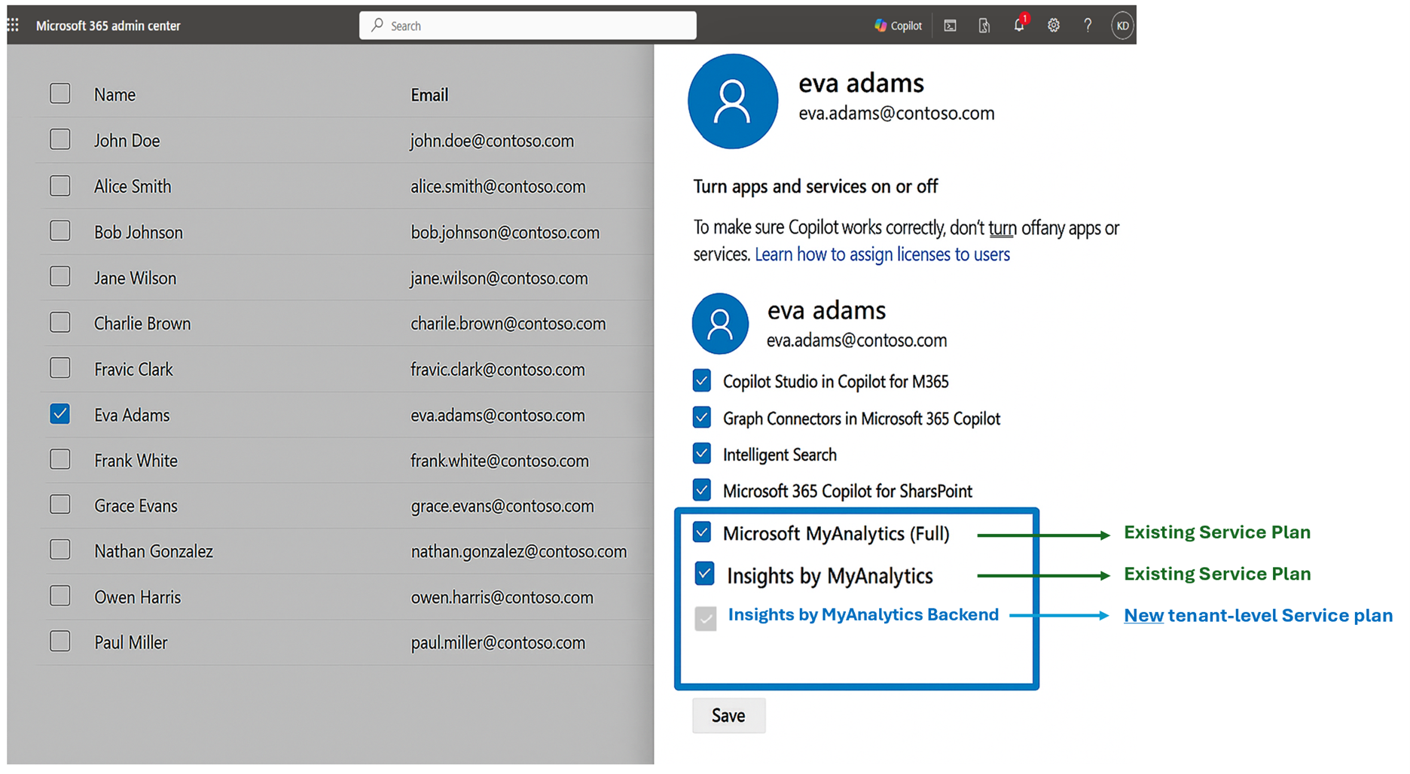Select the Fravic Clark checkbox
The width and height of the screenshot is (1410, 774).
pyautogui.click(x=60, y=367)
